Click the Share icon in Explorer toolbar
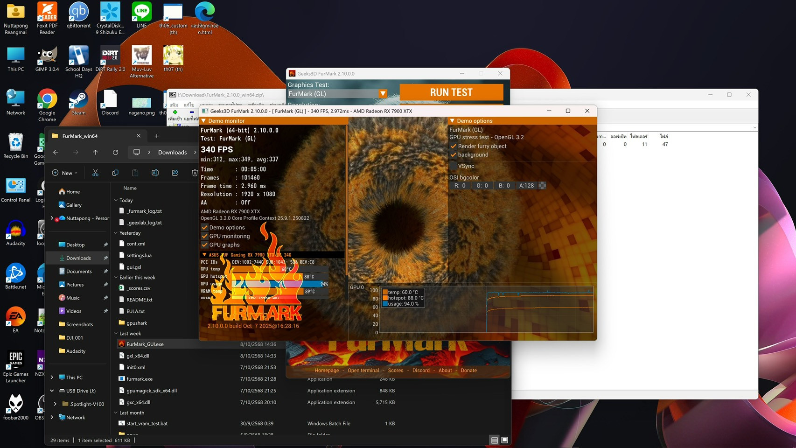Image resolution: width=796 pixels, height=448 pixels. (x=175, y=173)
